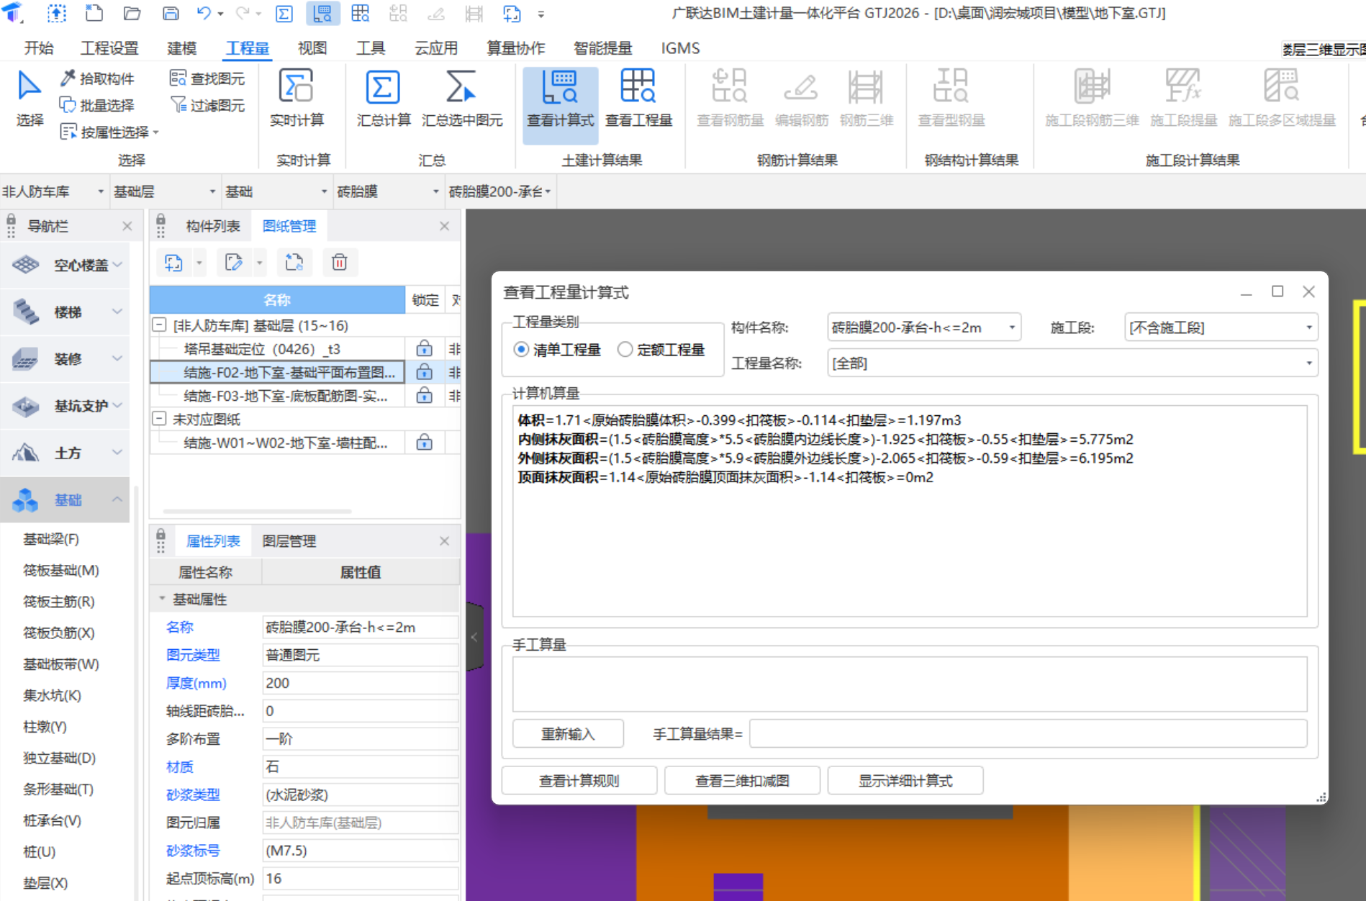Click the sigma icon in quick access toolbar

coord(284,13)
